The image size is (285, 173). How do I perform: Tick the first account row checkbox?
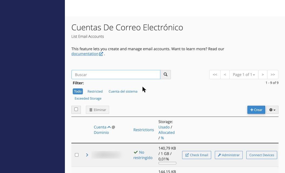(77, 155)
